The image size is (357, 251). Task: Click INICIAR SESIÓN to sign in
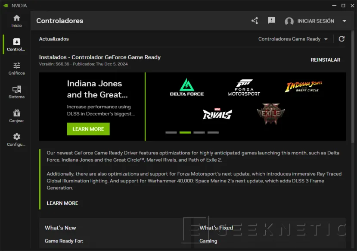[x=315, y=21]
